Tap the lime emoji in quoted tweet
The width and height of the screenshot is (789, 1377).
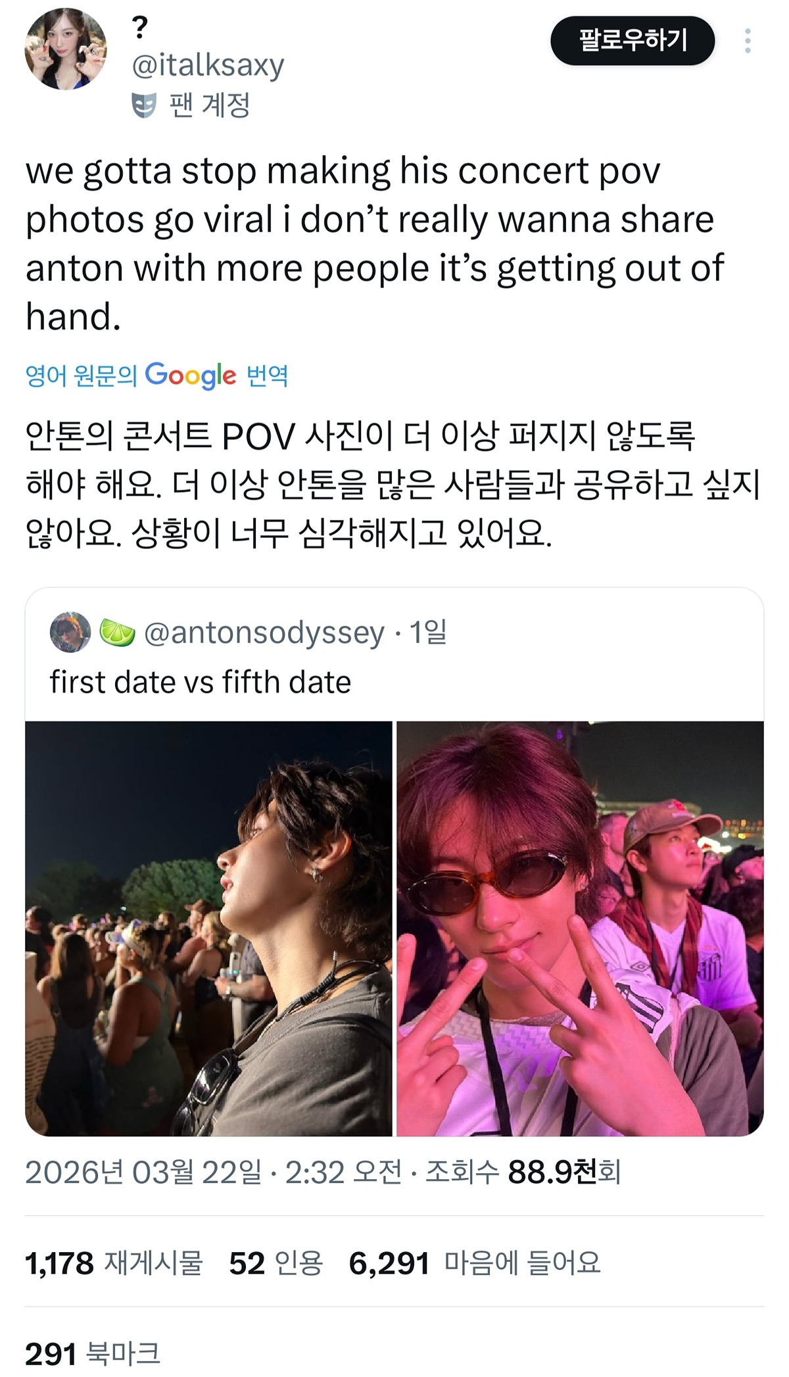117,633
